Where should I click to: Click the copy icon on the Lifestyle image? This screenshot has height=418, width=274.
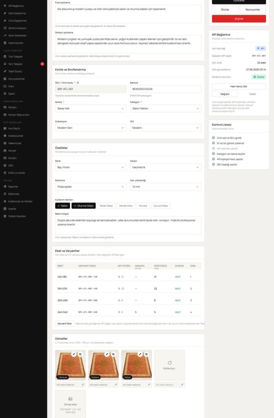click(x=81, y=354)
